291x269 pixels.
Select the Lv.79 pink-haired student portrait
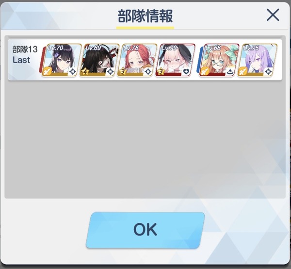175,60
